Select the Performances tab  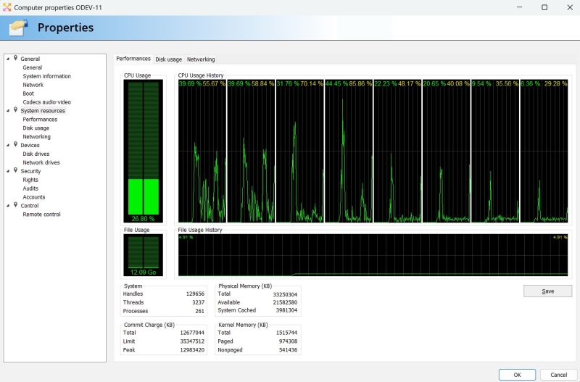[133, 59]
